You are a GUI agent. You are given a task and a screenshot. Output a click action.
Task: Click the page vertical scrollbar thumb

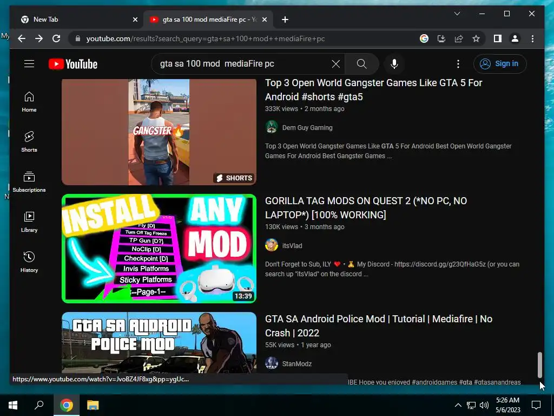click(539, 365)
